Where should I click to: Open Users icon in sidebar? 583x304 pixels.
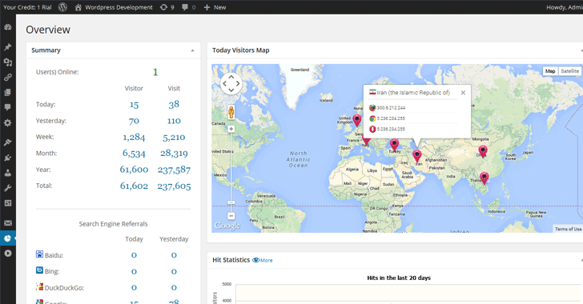[7, 173]
